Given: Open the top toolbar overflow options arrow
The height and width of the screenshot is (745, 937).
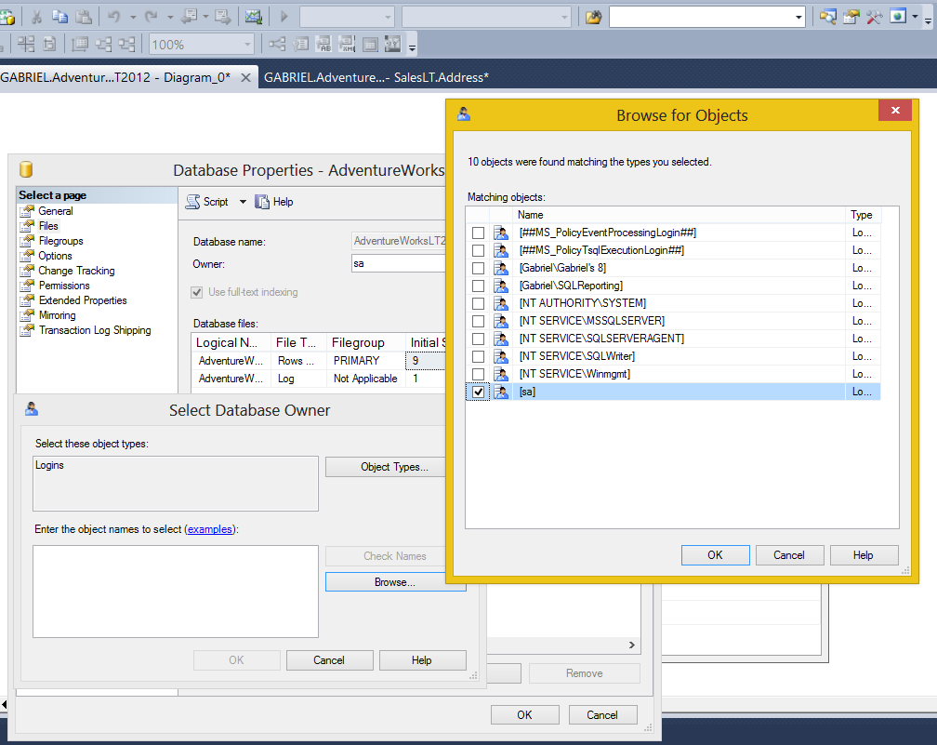Looking at the screenshot, I should [x=928, y=20].
